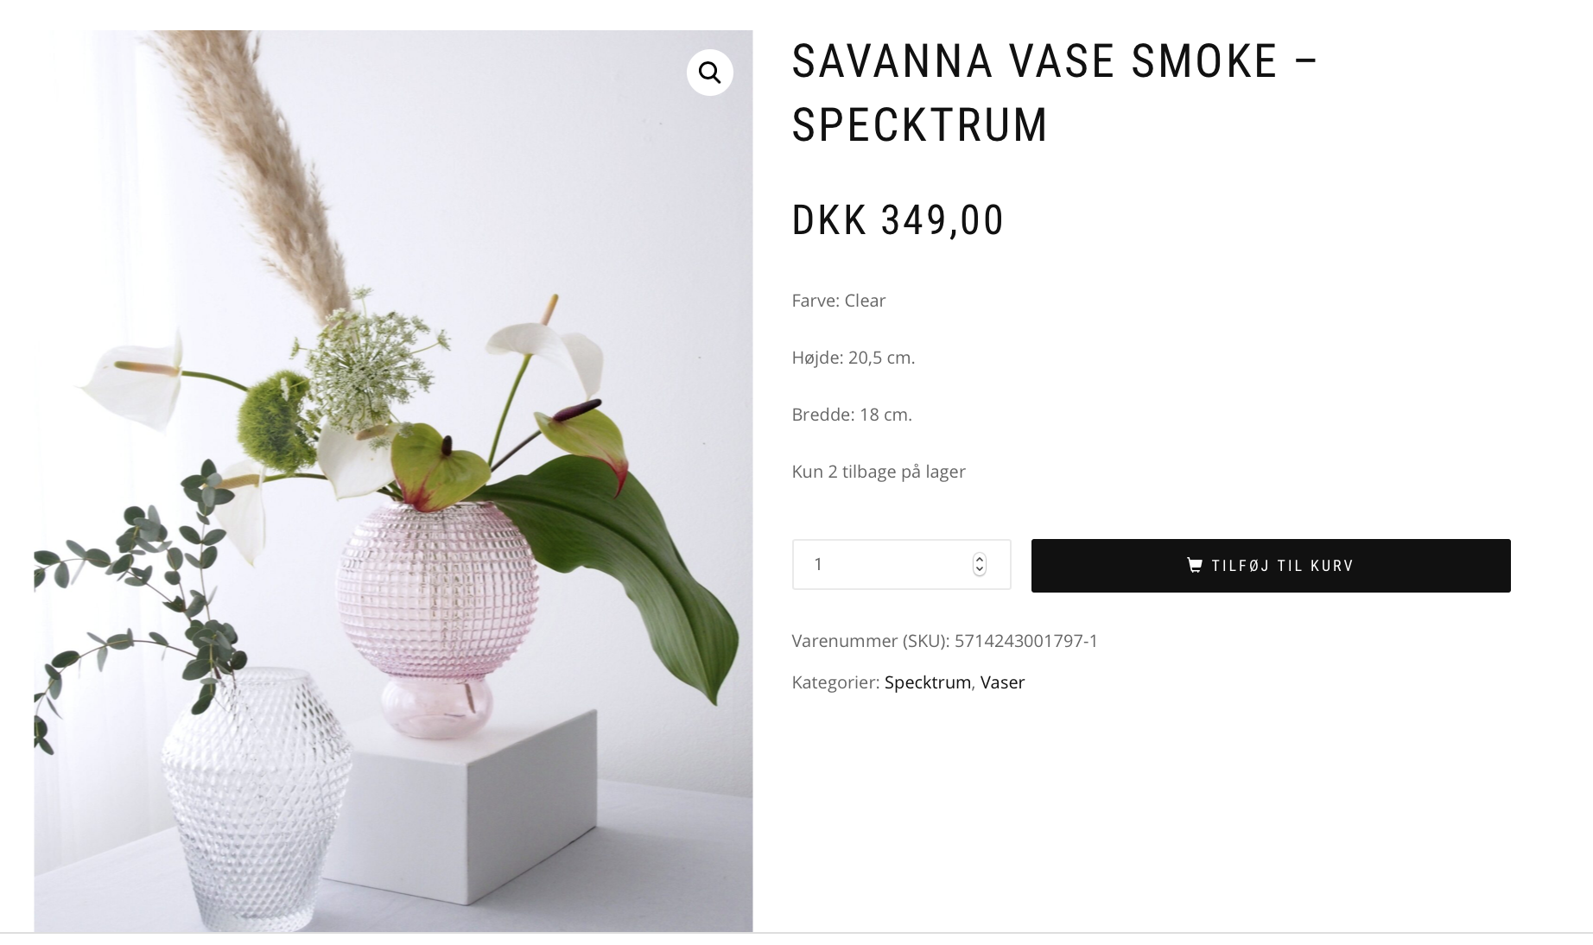Open image zoom with magnifier icon

point(710,73)
